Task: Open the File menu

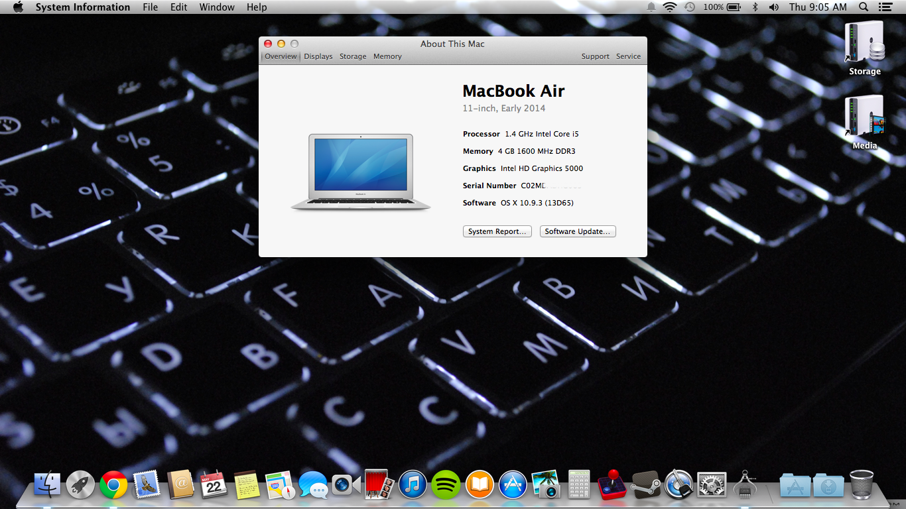Action: tap(151, 7)
